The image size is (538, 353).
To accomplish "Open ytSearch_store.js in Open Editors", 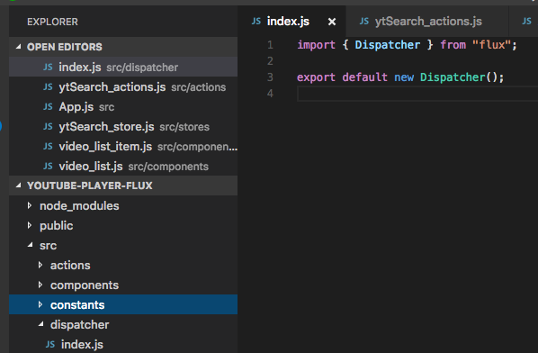I will [123, 127].
